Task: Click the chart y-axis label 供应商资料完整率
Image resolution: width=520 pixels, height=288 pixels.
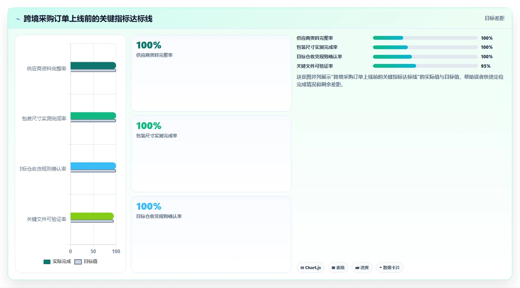Action: (47, 68)
